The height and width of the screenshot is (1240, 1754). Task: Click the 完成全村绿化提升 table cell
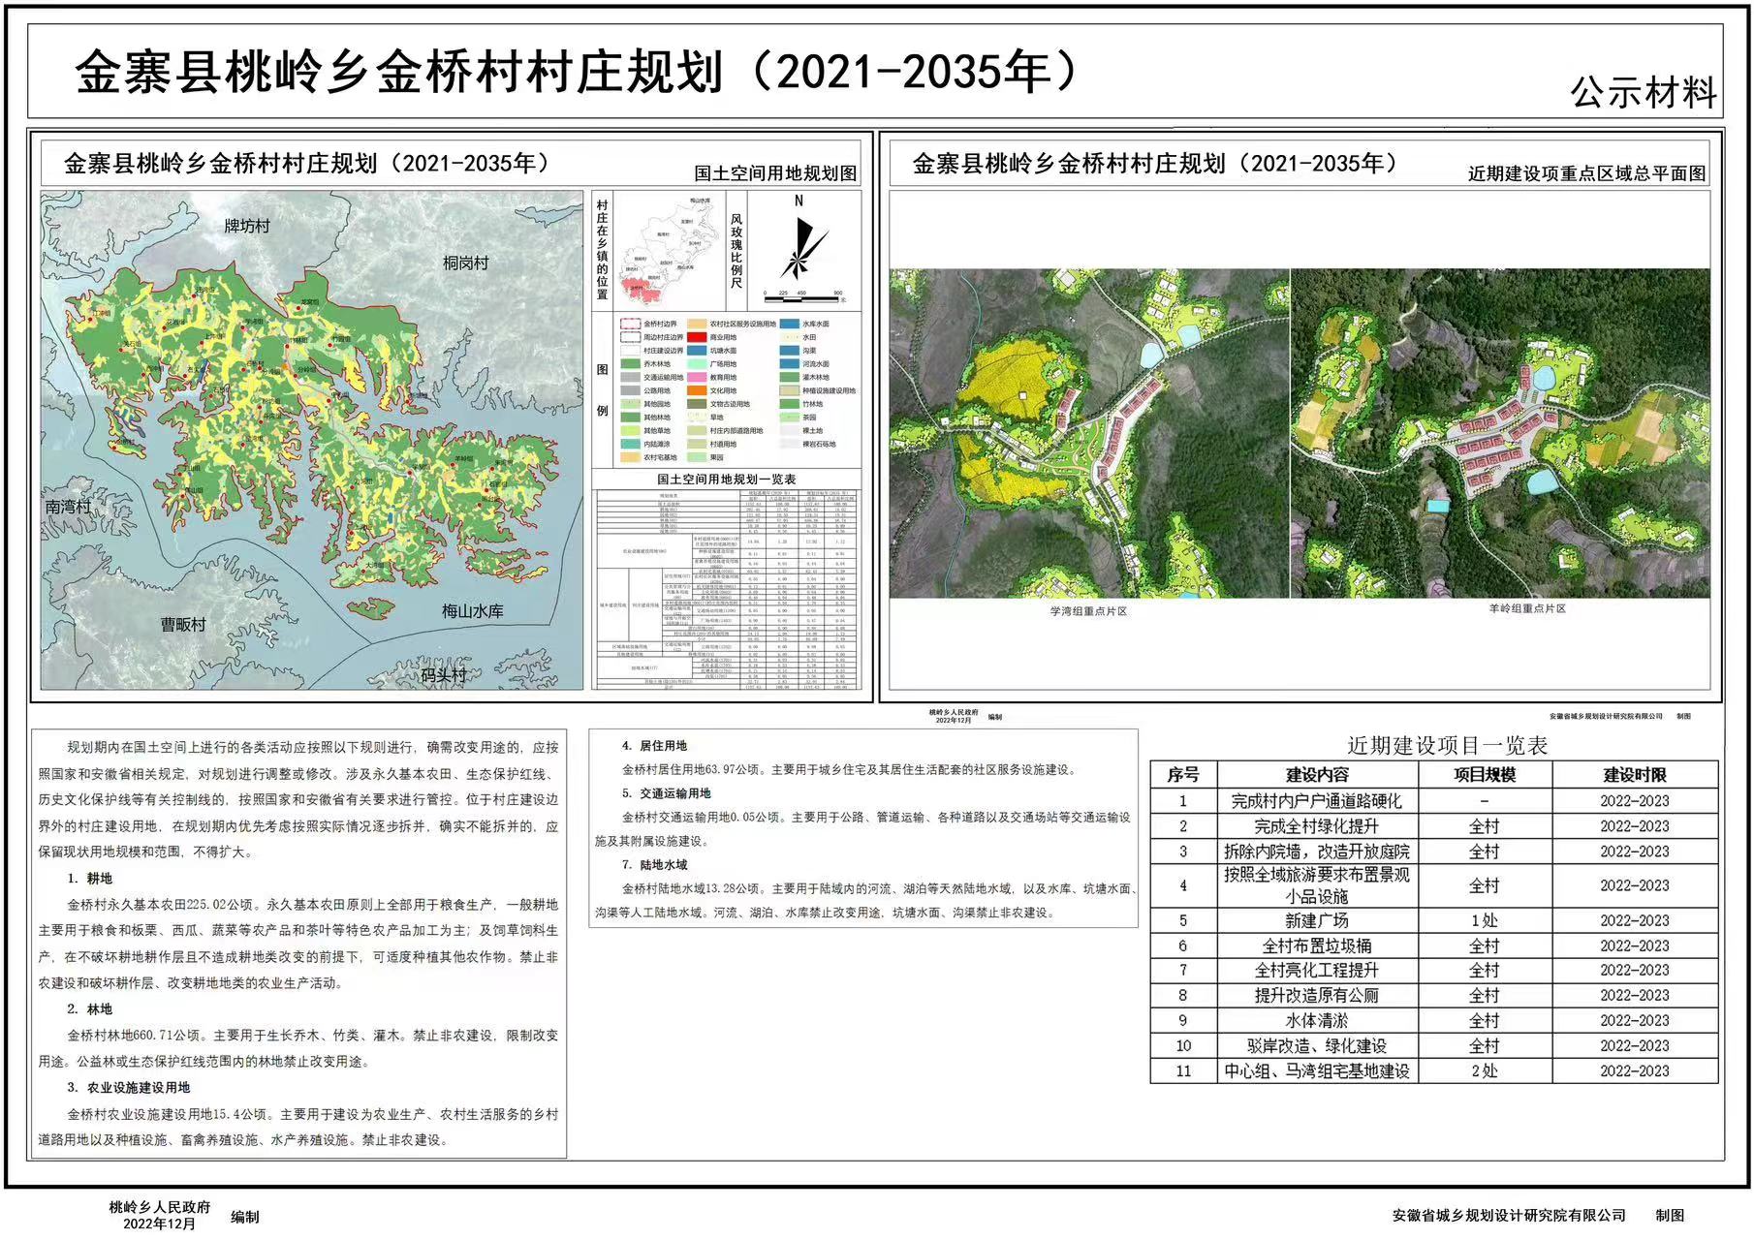(x=1317, y=826)
